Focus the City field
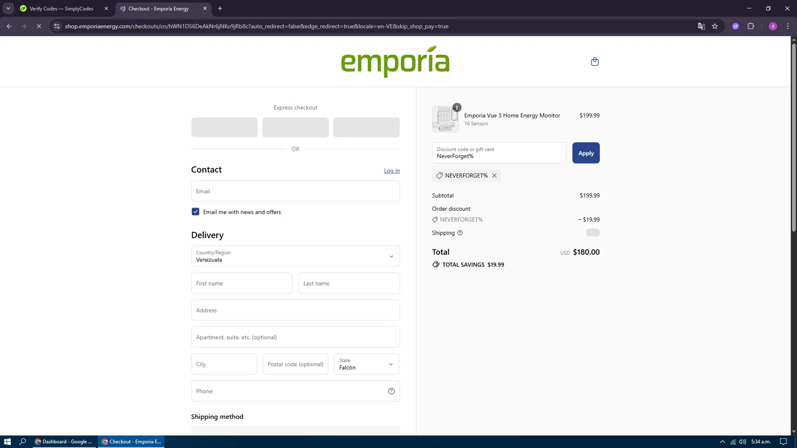797x448 pixels. [x=224, y=364]
